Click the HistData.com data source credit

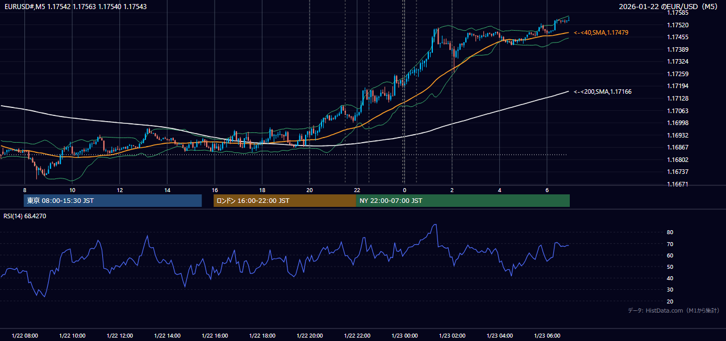674,310
